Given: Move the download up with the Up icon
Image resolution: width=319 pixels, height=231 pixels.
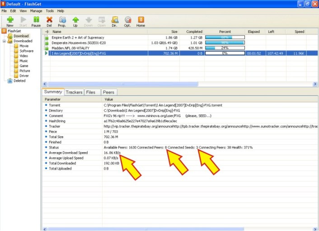Looking at the screenshot, I should [75, 22].
